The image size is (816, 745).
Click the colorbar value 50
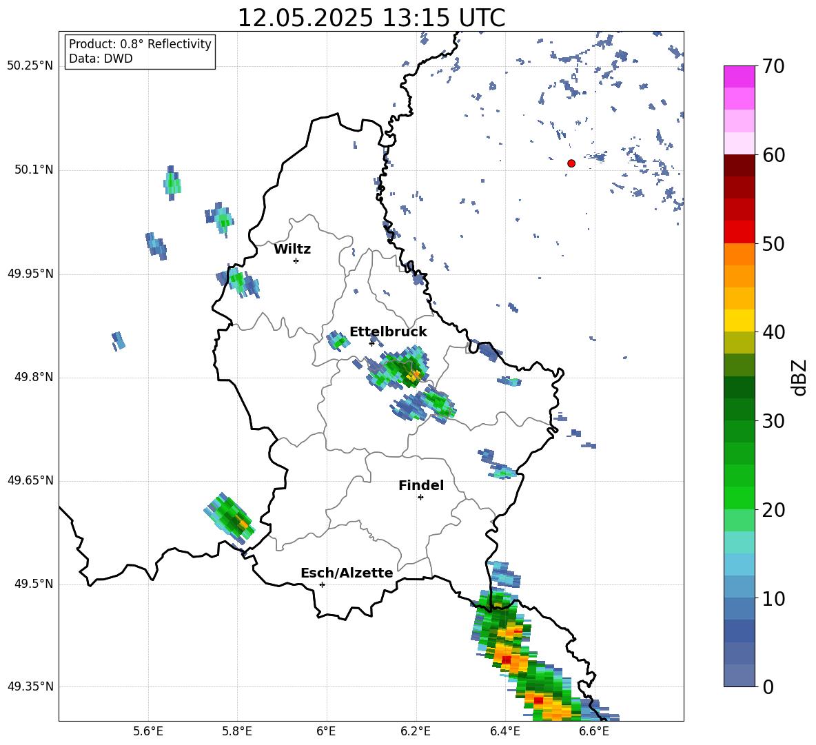773,243
